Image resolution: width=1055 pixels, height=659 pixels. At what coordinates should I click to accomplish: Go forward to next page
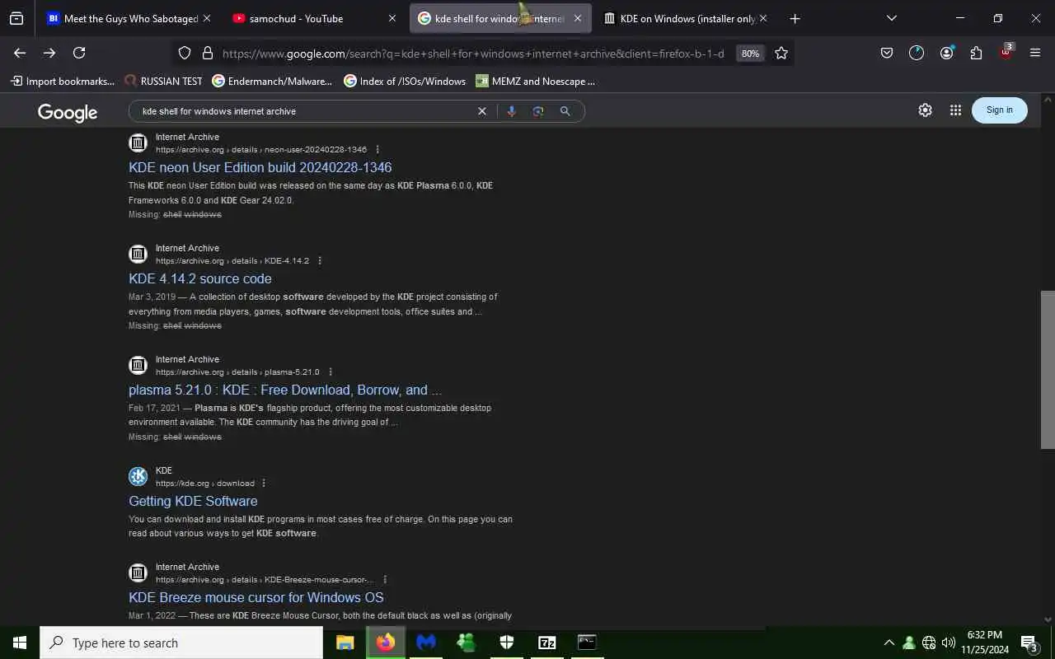coord(49,53)
